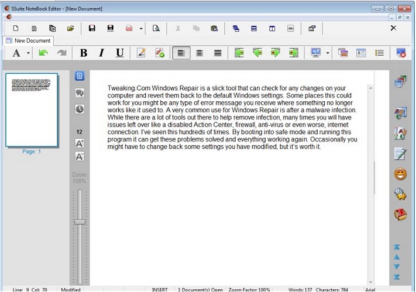Click 'Words: 137' in the status bar

point(300,290)
